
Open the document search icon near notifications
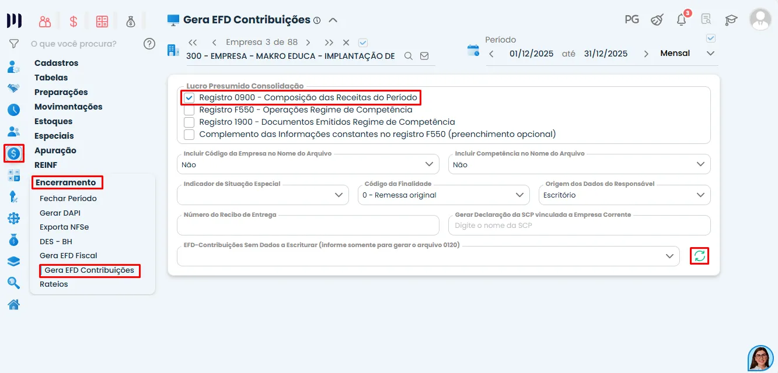[706, 19]
